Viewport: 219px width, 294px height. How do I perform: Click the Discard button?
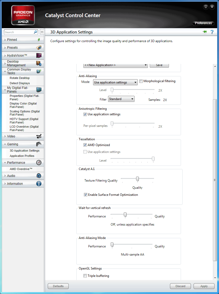pos(180,286)
